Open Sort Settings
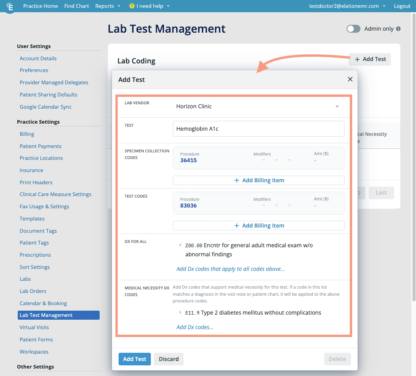This screenshot has width=416, height=376. click(x=35, y=267)
